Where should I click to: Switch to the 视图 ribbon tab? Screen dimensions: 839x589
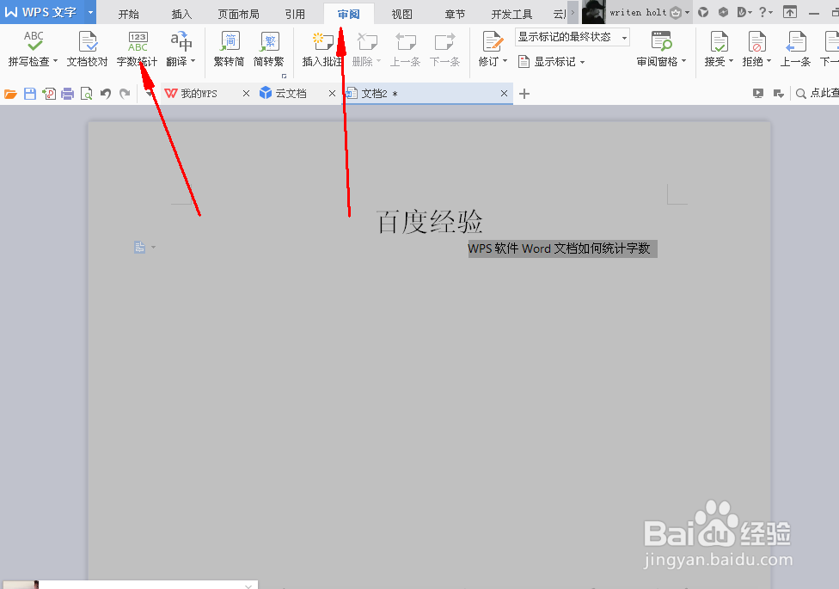coord(401,14)
